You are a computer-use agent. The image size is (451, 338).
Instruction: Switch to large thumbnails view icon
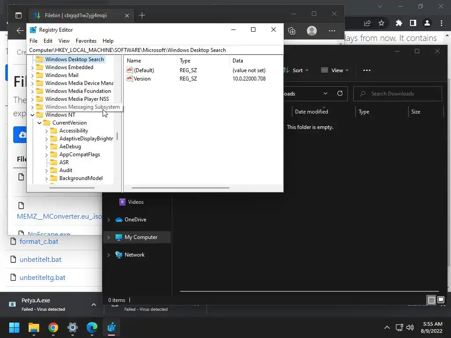click(441, 300)
